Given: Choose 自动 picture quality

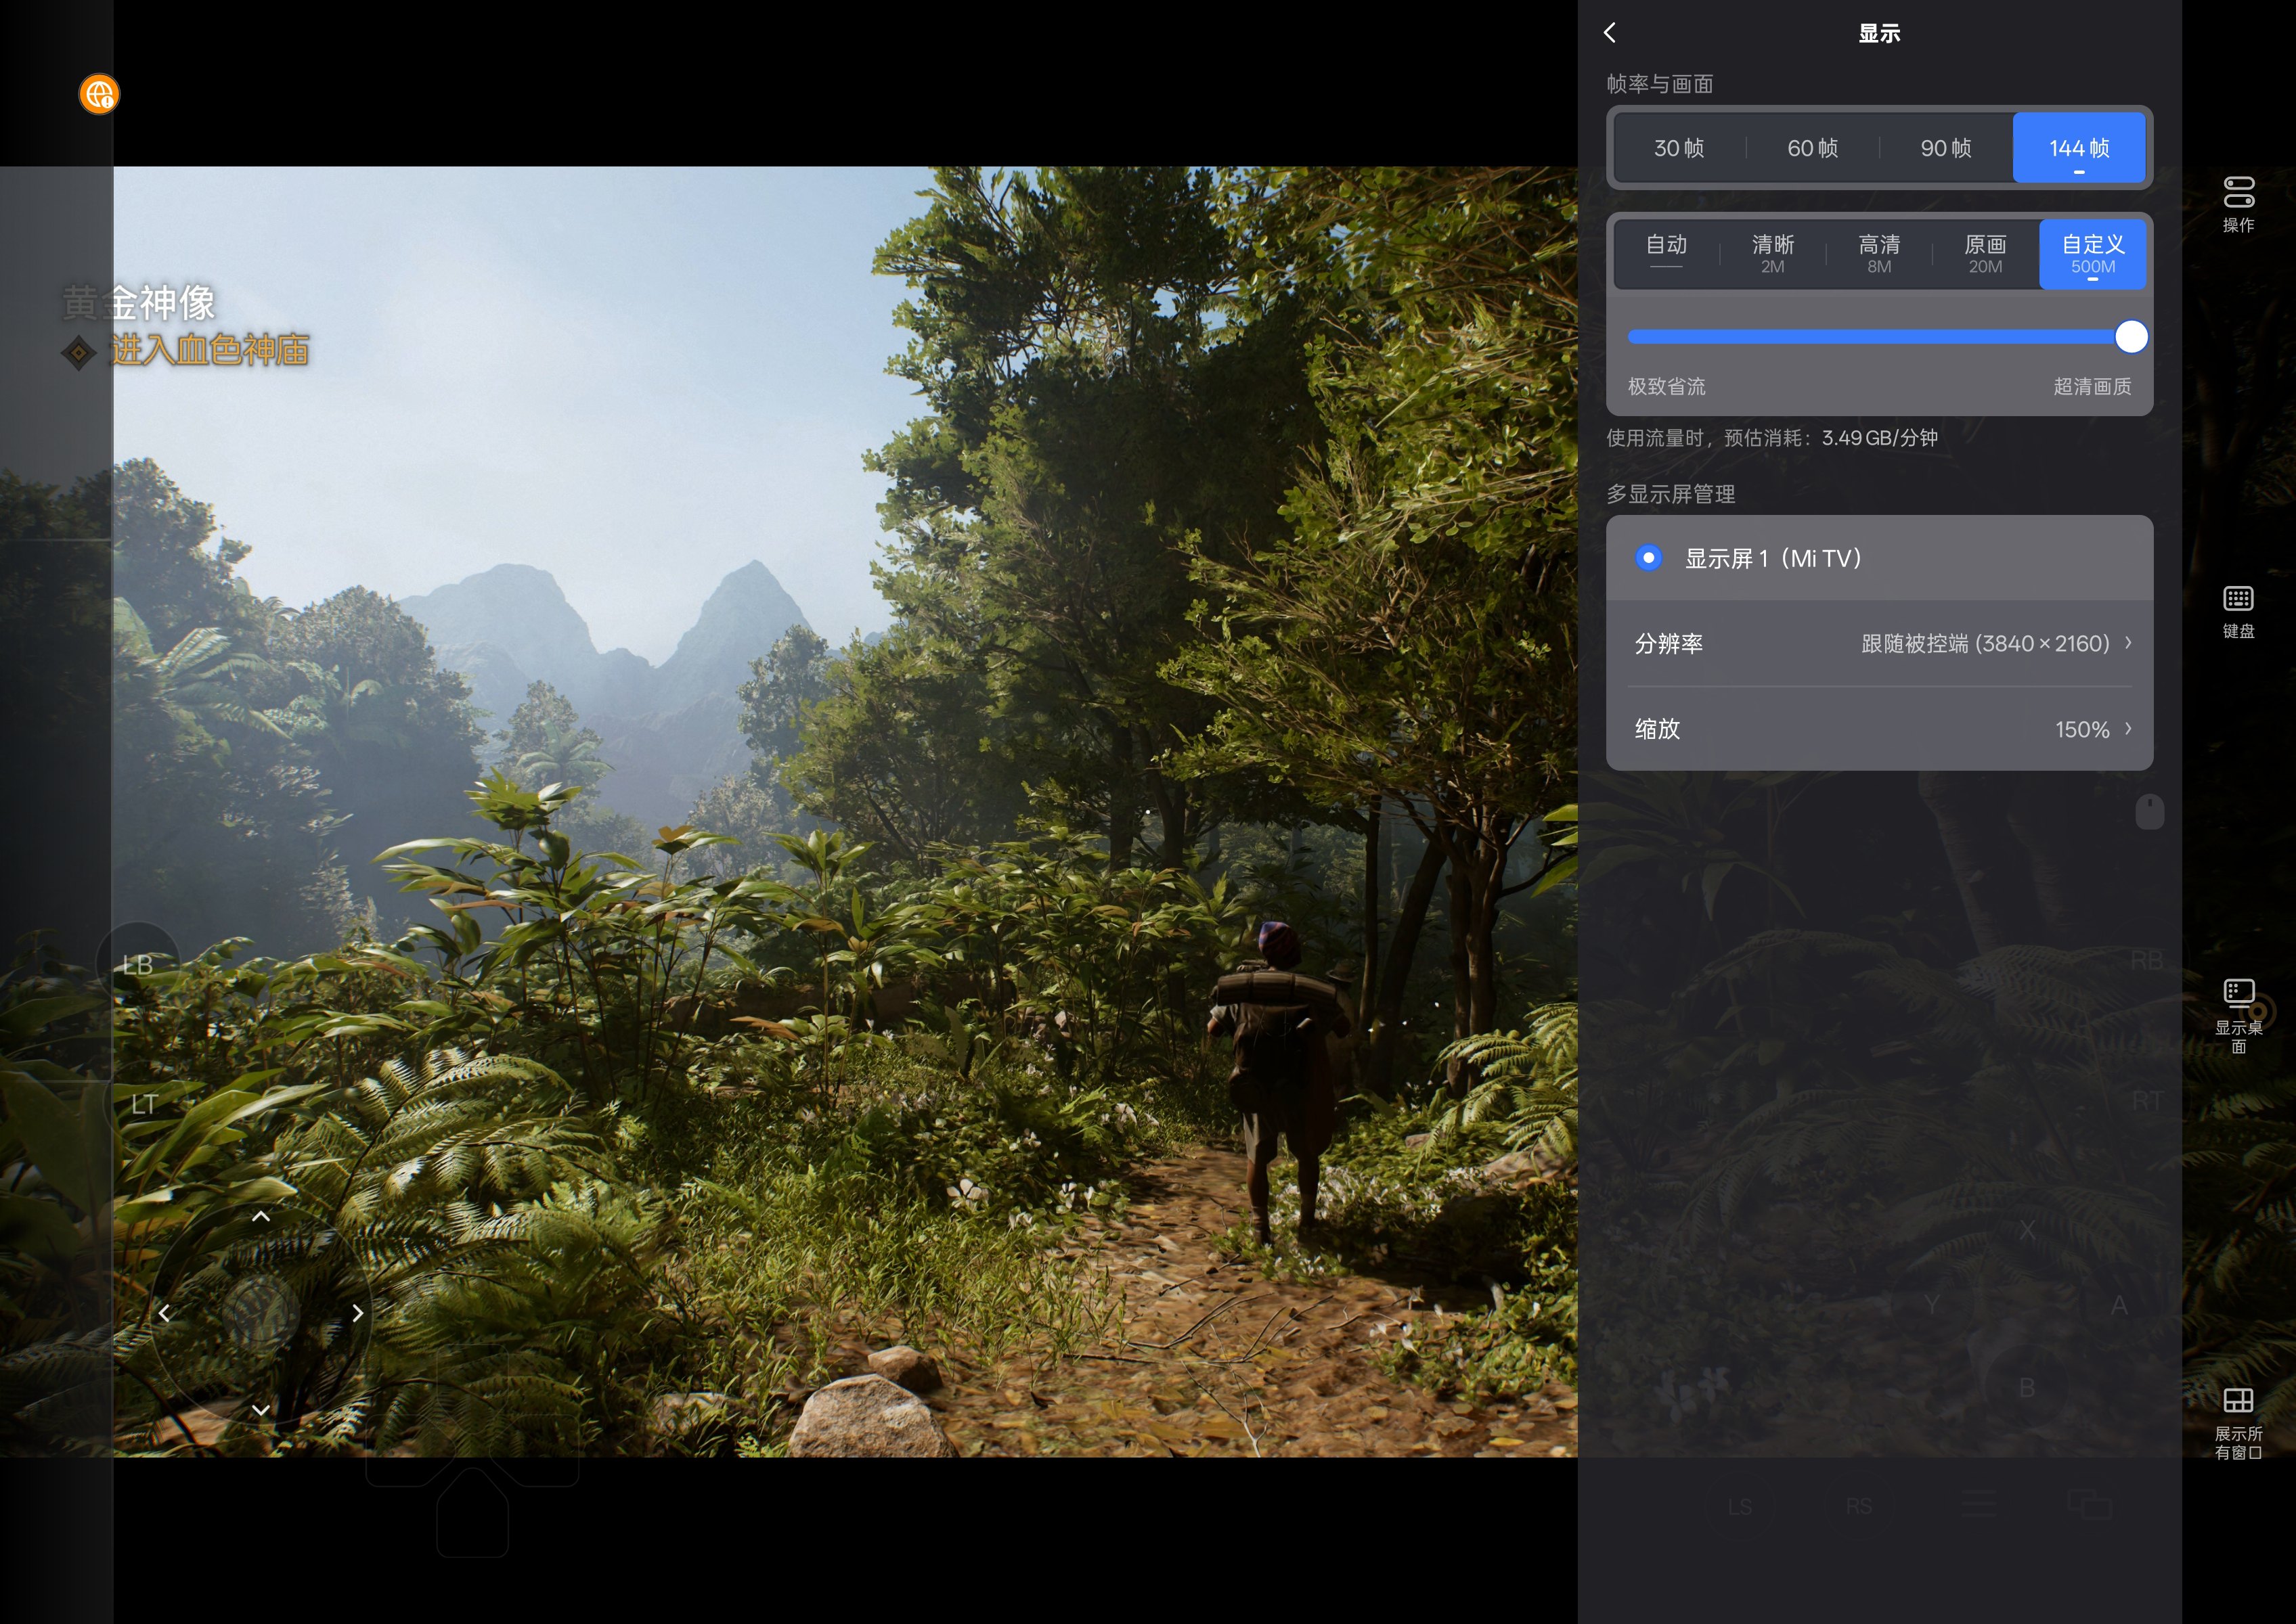Looking at the screenshot, I should coord(1666,254).
